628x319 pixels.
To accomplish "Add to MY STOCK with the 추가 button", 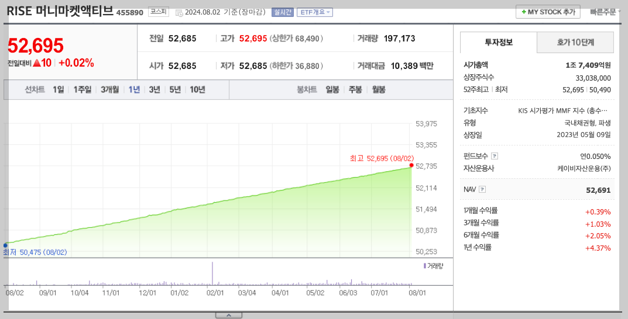I will [x=548, y=12].
